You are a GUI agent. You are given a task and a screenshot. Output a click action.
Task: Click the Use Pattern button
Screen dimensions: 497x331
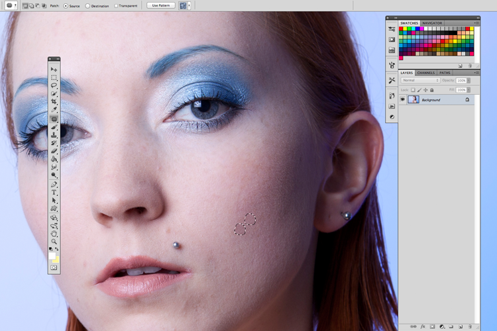[161, 6]
